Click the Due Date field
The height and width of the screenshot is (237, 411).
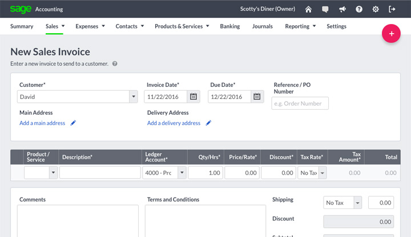click(229, 97)
